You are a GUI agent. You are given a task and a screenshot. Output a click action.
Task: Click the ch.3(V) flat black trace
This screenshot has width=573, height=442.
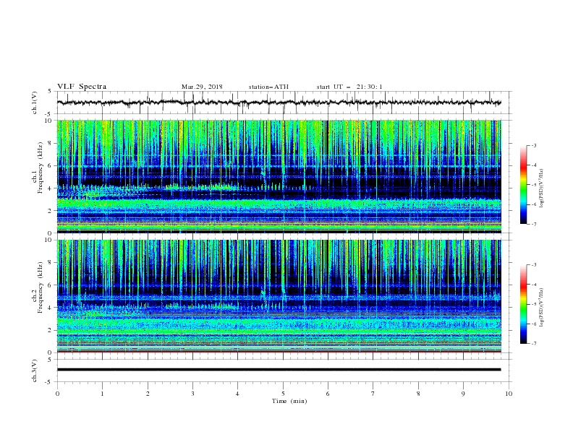[279, 370]
